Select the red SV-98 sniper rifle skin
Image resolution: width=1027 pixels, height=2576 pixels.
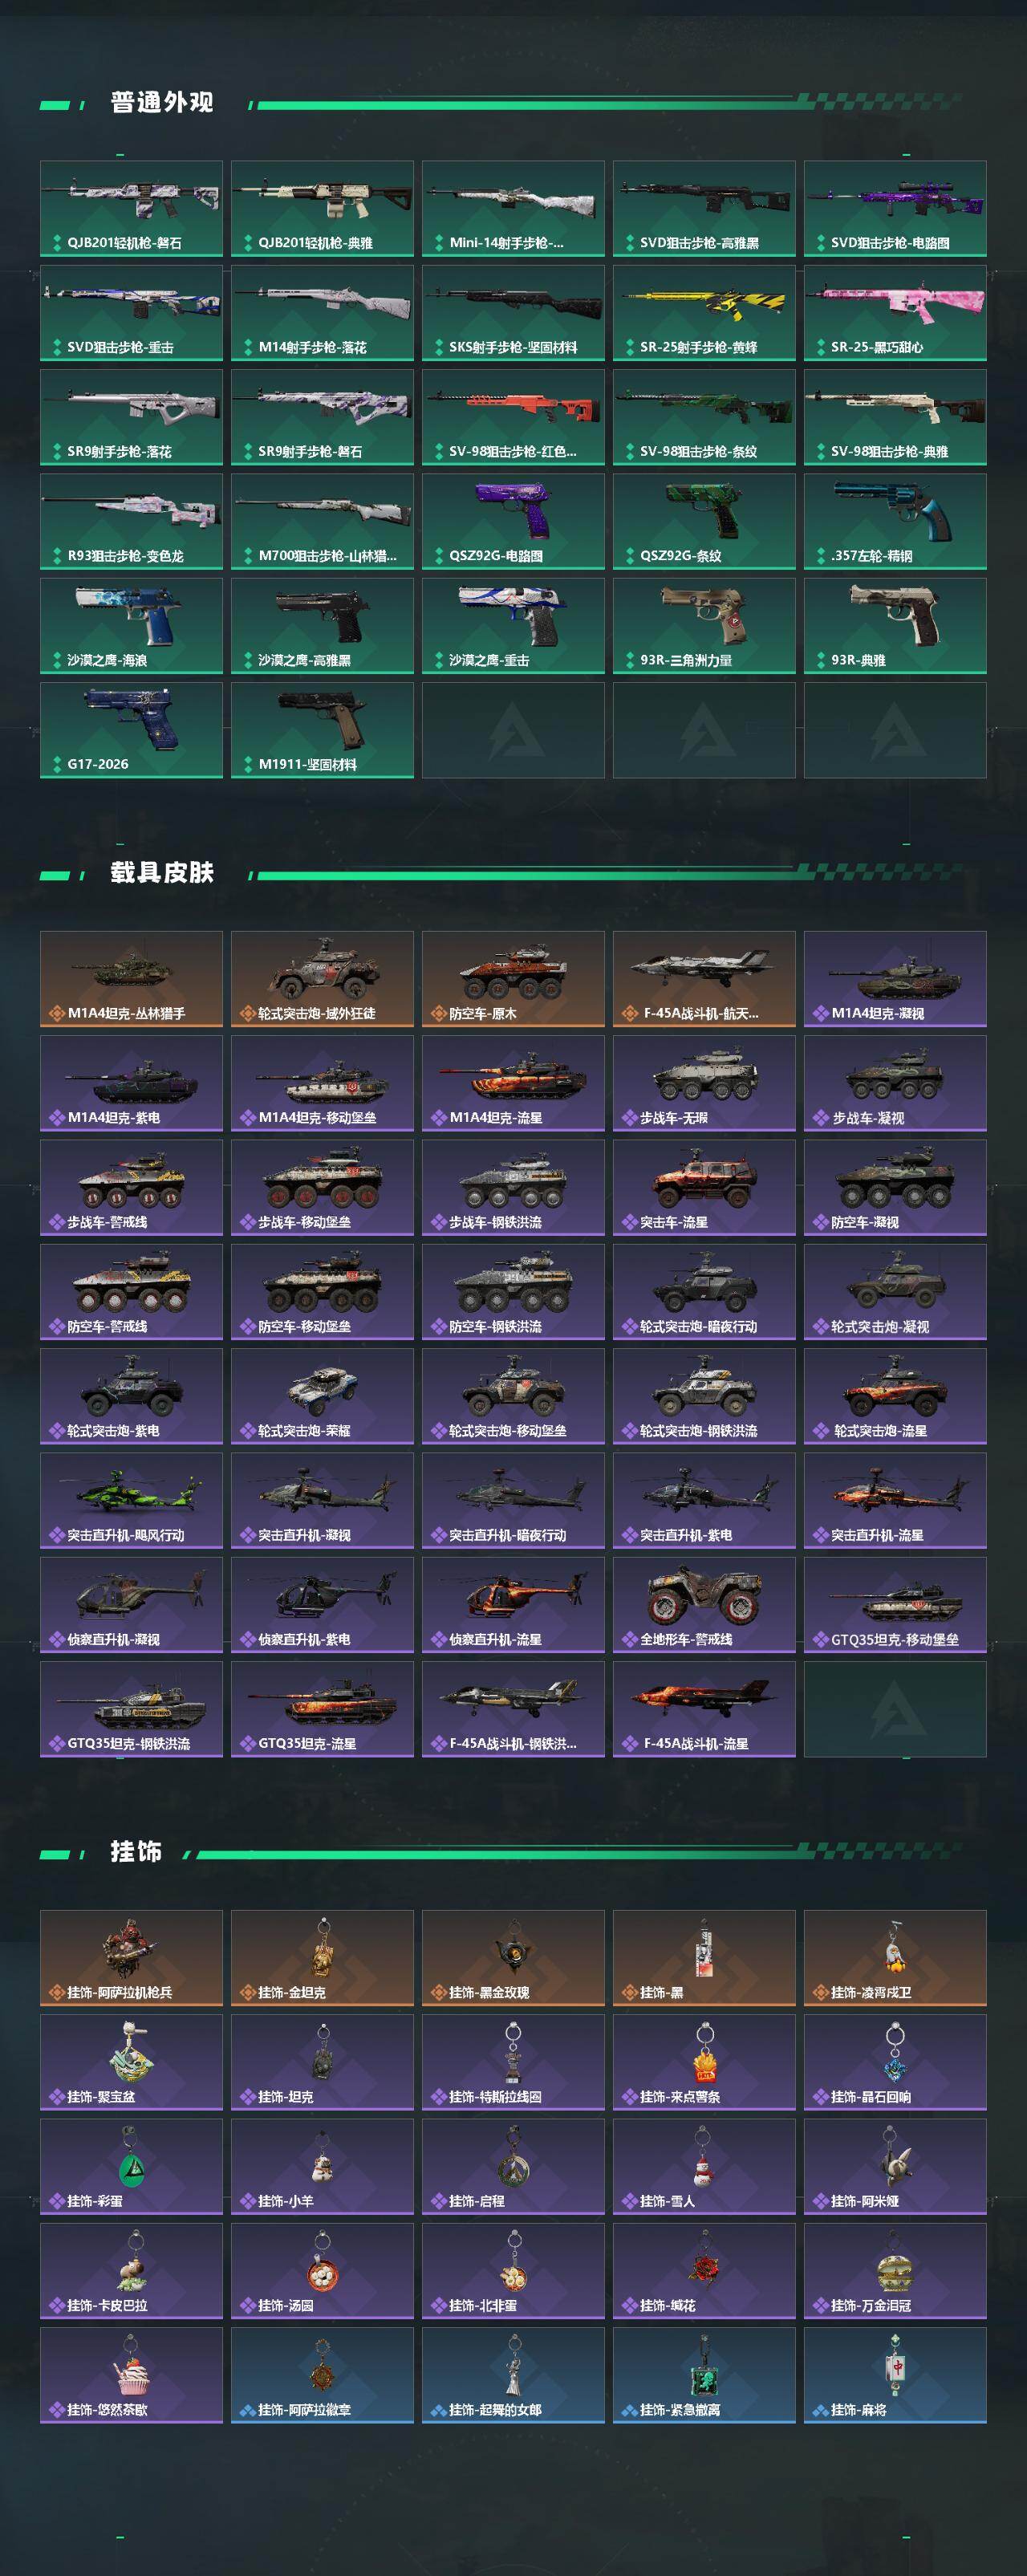click(x=513, y=417)
